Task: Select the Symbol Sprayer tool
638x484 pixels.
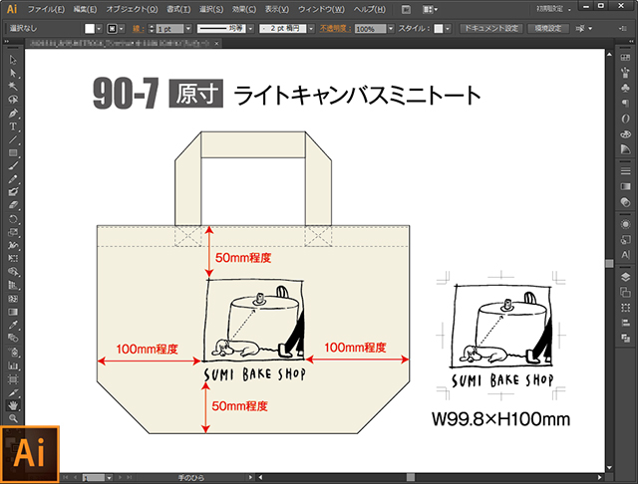Action: click(13, 352)
